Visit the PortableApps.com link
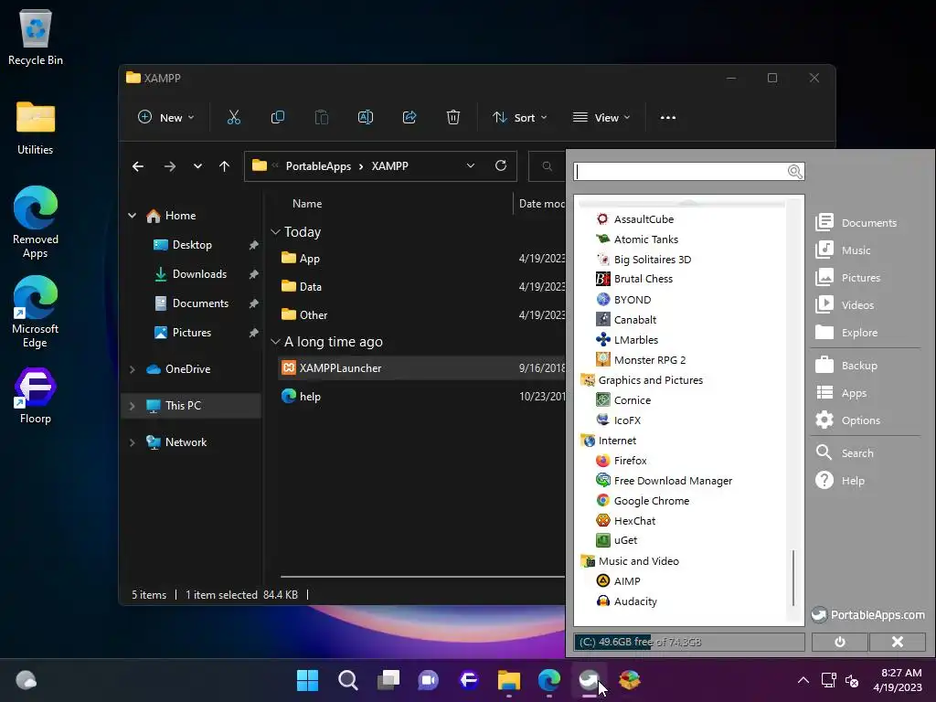This screenshot has width=936, height=702. 868,615
